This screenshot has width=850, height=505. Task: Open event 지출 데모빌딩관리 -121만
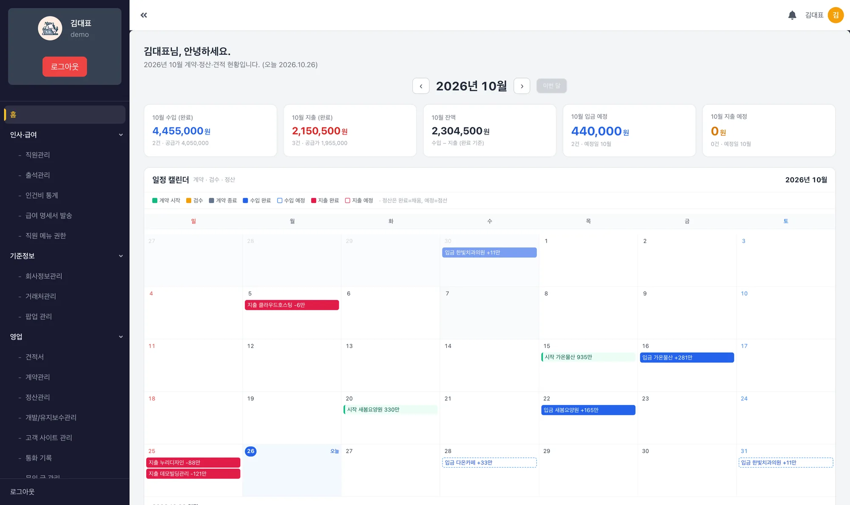tap(193, 474)
